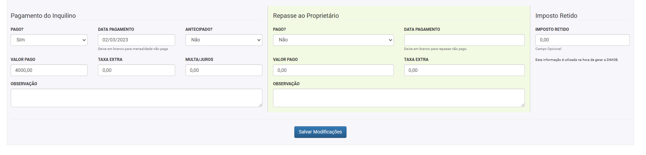Click empty owner transfer DATA PAGAMENTO field
The height and width of the screenshot is (155, 646).
(x=464, y=40)
